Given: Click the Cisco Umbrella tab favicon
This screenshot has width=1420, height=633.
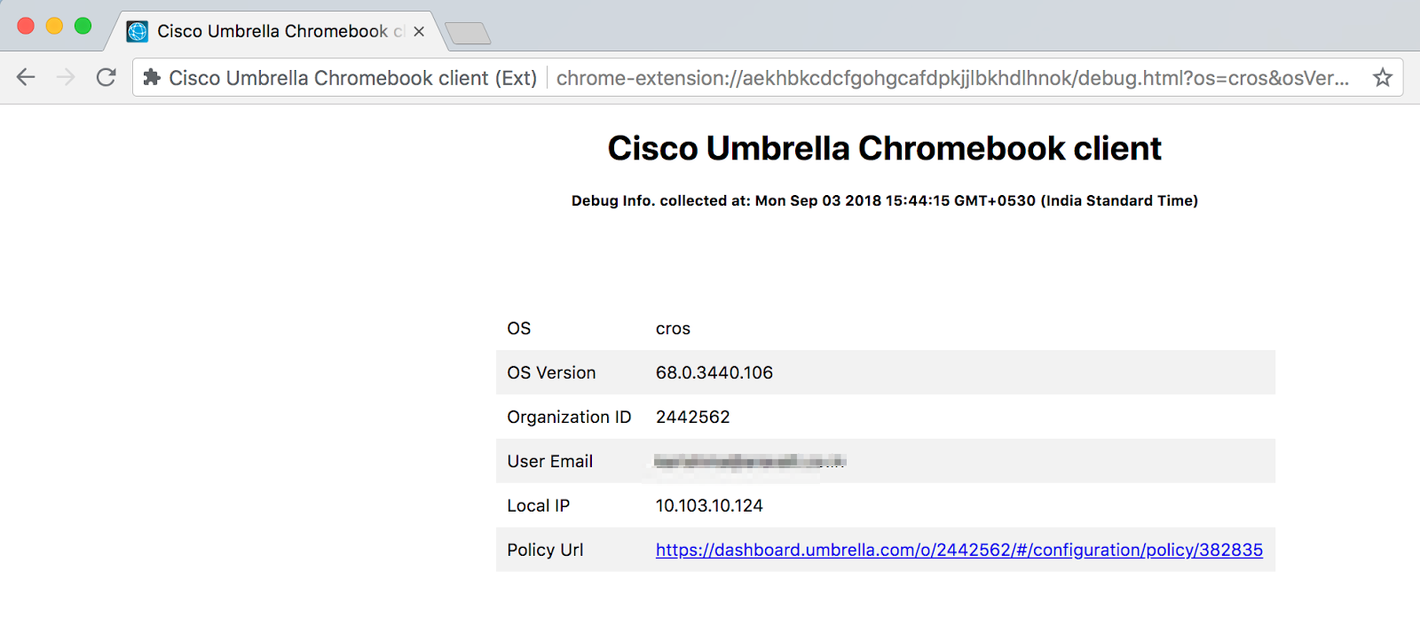Looking at the screenshot, I should (x=138, y=32).
